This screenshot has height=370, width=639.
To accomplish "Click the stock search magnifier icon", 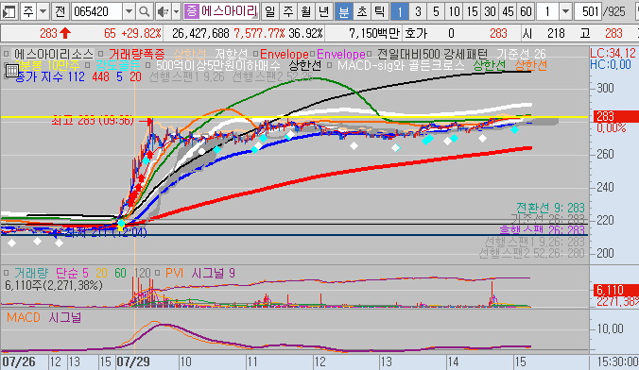I will point(145,11).
